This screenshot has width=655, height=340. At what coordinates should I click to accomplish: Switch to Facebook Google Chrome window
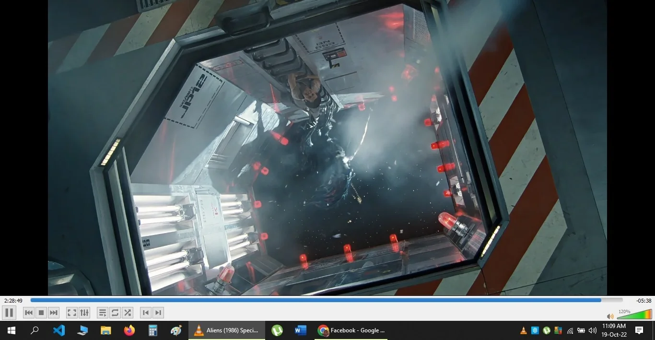(351, 330)
